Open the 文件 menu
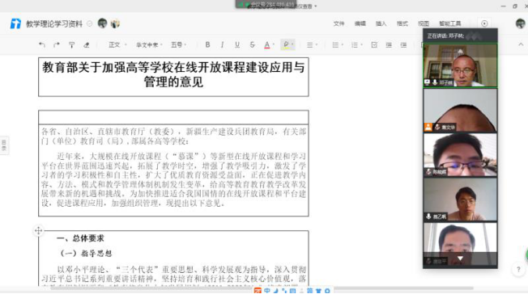 (x=339, y=23)
